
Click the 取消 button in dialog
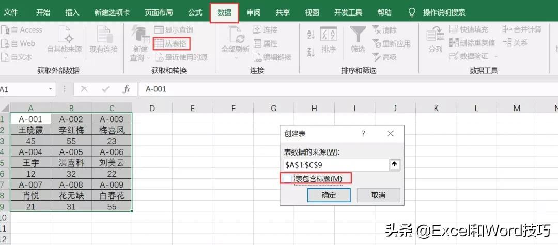378,195
